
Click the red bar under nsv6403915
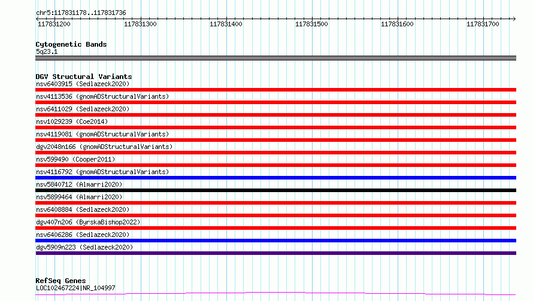(x=275, y=90)
